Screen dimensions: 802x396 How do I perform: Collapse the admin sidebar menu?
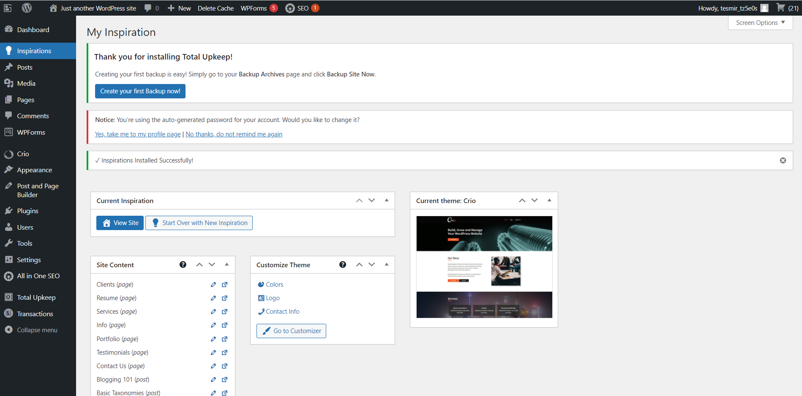pyautogui.click(x=38, y=330)
